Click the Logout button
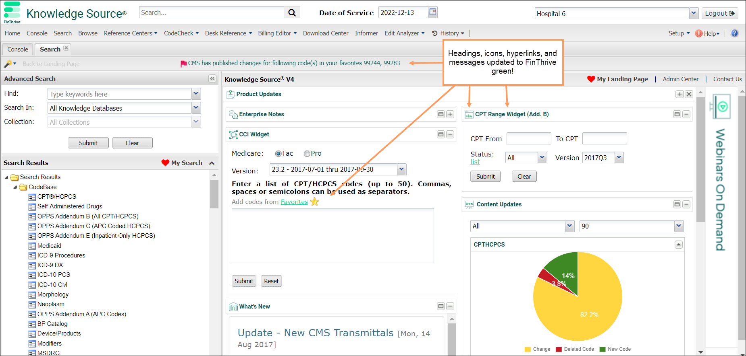The width and height of the screenshot is (746, 356). pyautogui.click(x=719, y=13)
